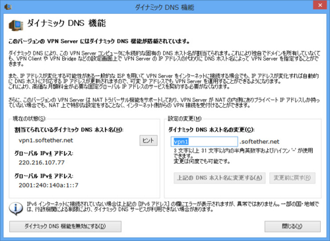The width and height of the screenshot is (330, 241).
Task: Click the 設定の変更(M) group title
Action: (x=185, y=119)
